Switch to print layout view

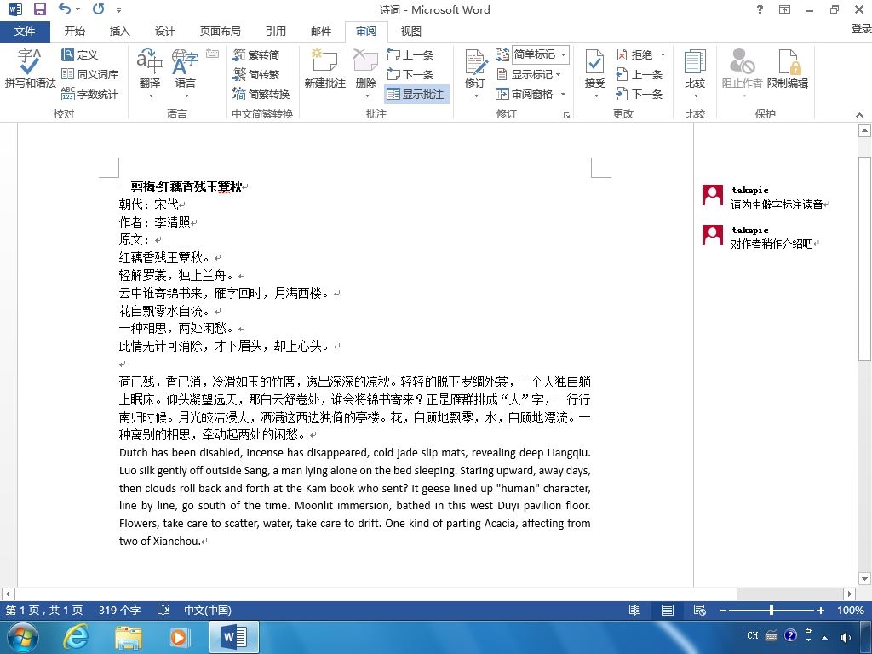click(x=668, y=610)
